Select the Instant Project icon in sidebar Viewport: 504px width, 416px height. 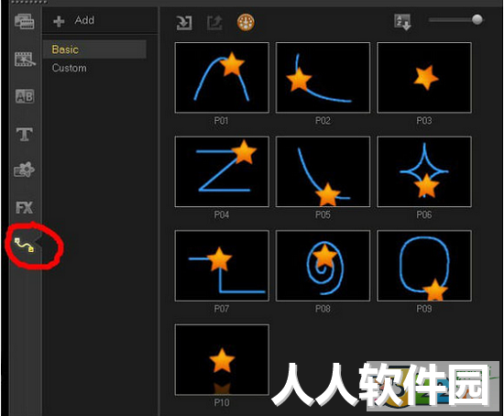coord(25,59)
